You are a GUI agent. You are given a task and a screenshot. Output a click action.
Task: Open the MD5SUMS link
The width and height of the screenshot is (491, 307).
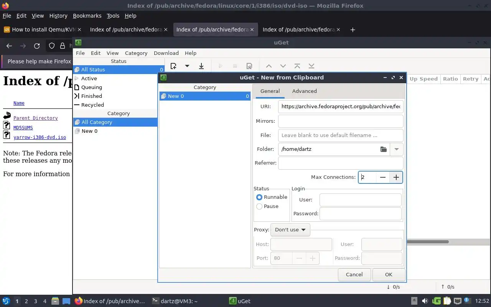(x=23, y=128)
